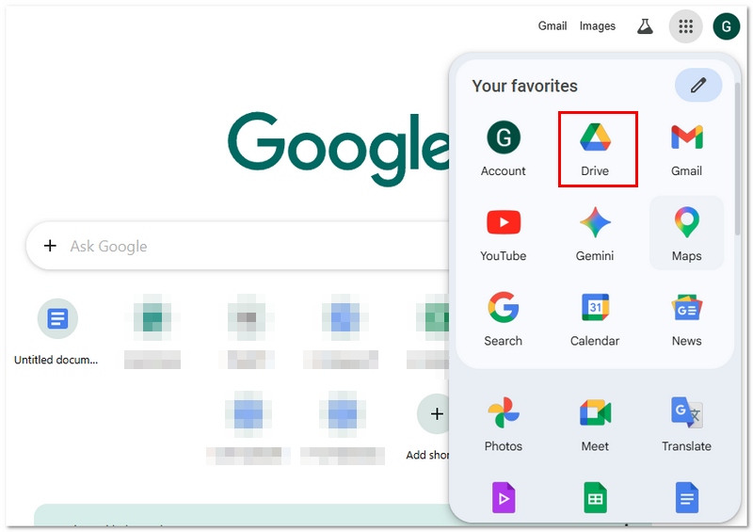The height and width of the screenshot is (532, 753).
Task: Open the Google apps grid launcher
Action: (x=685, y=26)
